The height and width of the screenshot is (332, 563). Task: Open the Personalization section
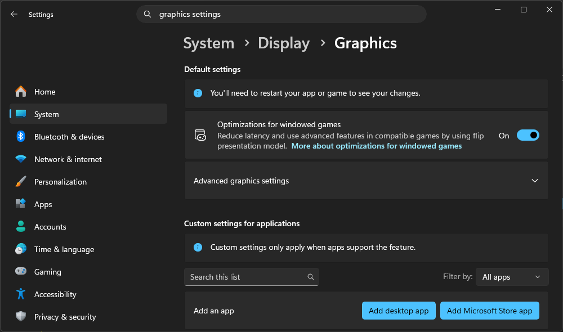click(60, 182)
